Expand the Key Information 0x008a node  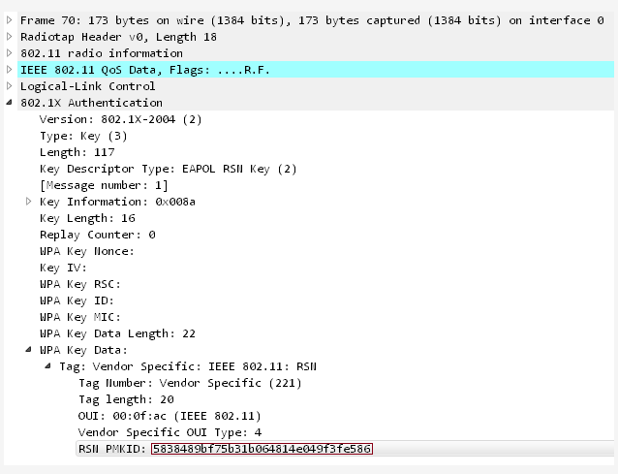(x=29, y=202)
